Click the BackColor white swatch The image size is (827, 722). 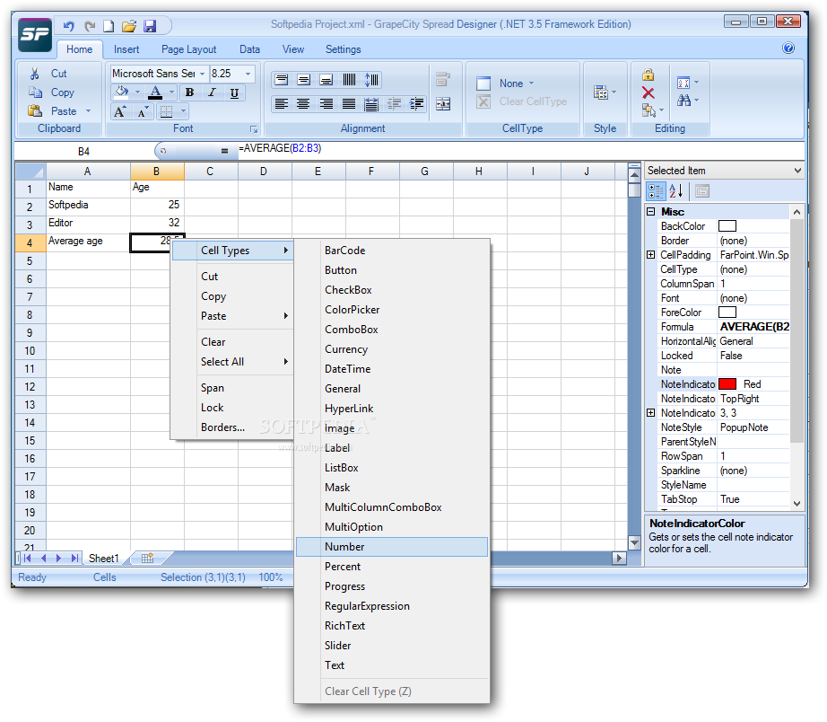click(727, 226)
